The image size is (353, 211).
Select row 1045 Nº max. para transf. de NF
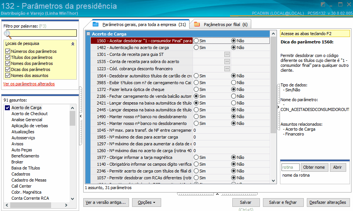point(180,130)
